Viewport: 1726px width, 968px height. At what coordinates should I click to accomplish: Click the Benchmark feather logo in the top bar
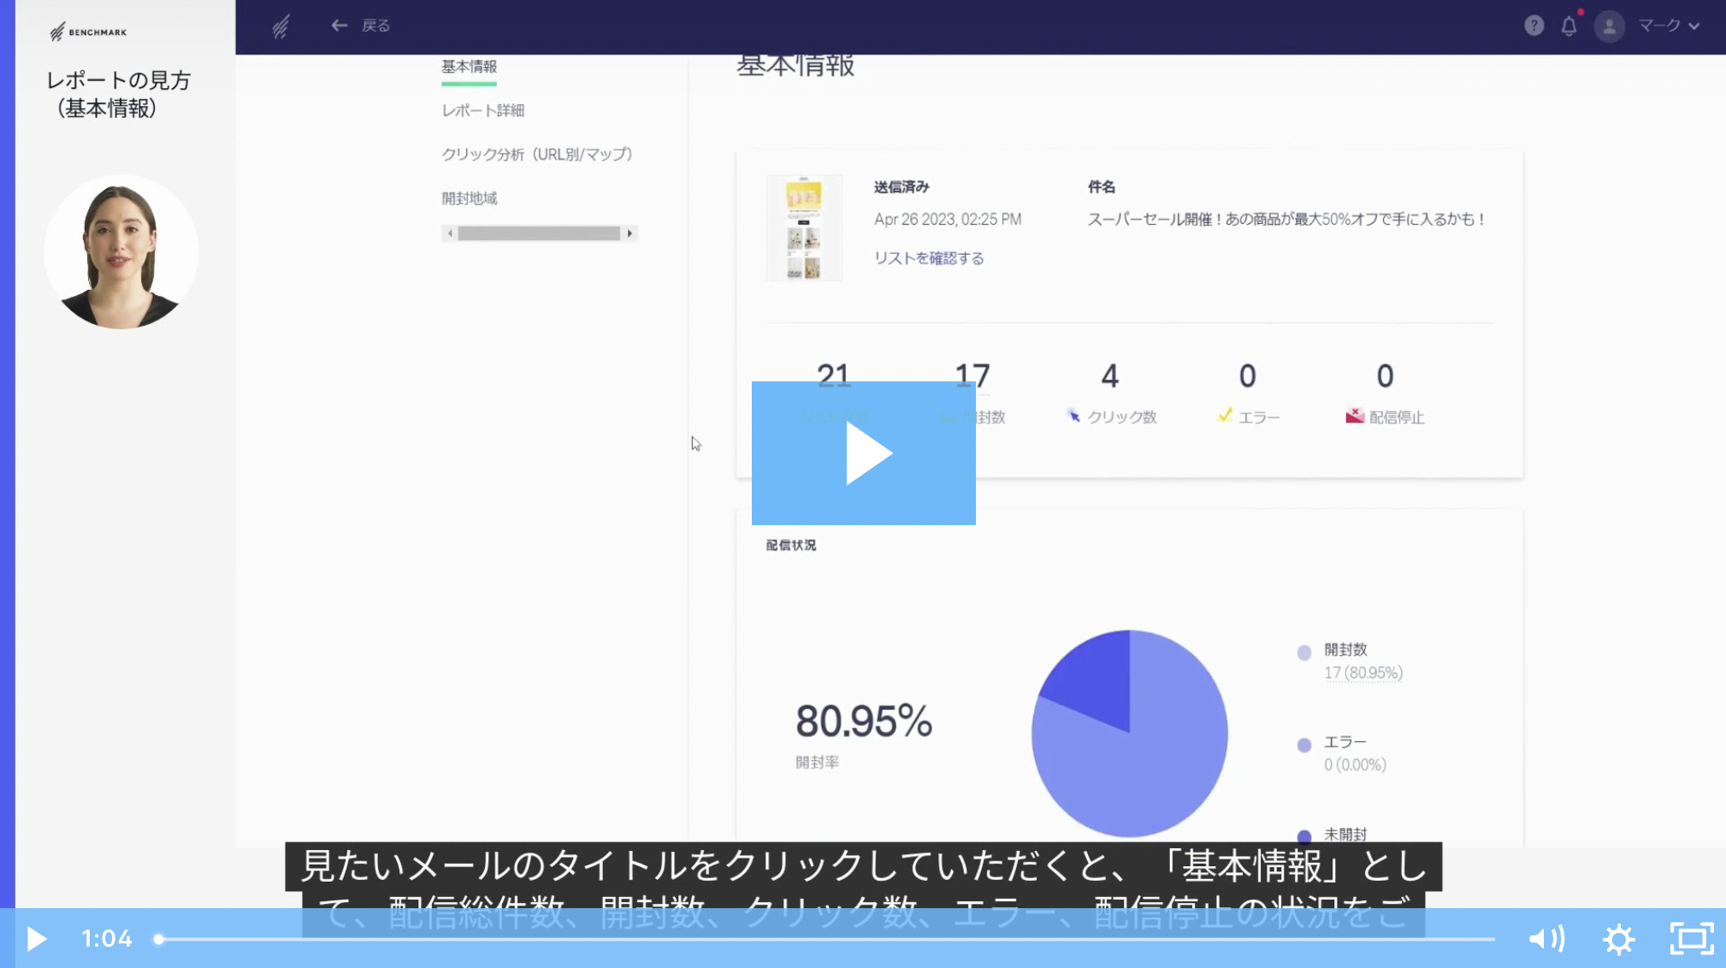(x=281, y=27)
